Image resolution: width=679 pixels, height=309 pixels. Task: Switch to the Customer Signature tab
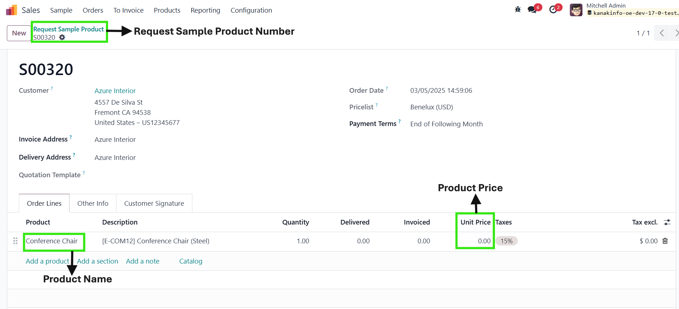click(x=154, y=203)
